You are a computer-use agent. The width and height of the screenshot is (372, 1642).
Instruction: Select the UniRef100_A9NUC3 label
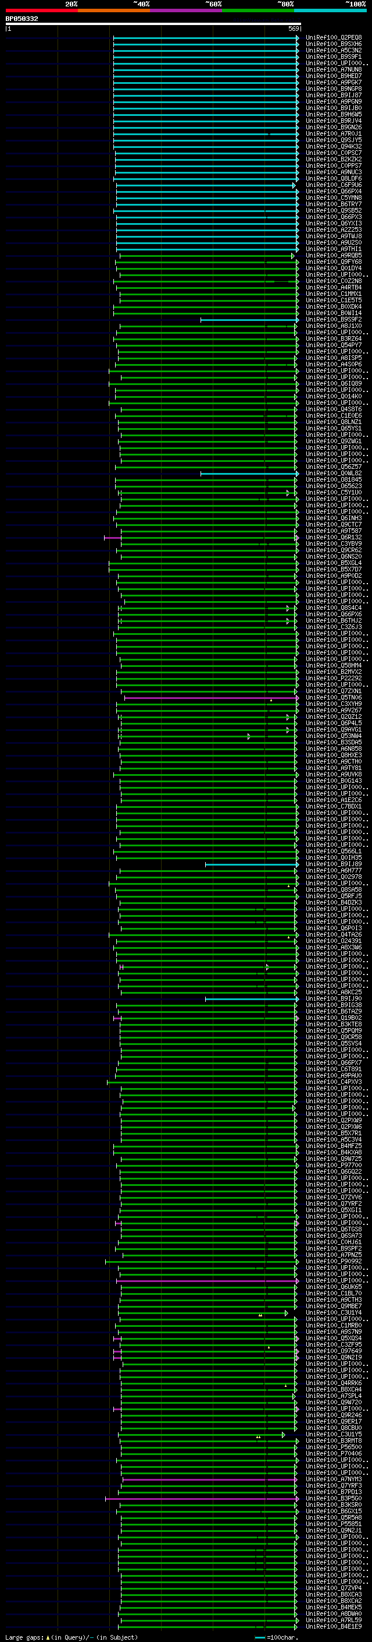(x=333, y=172)
